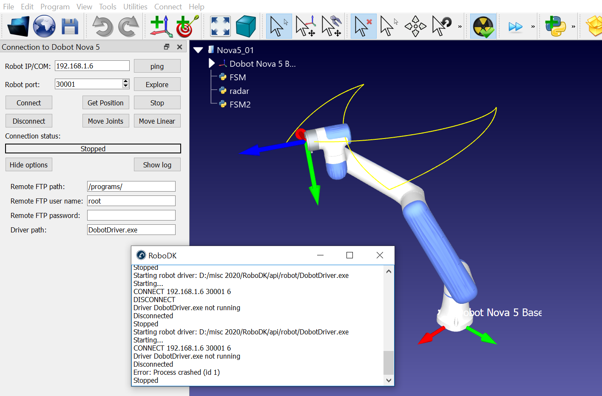Click the Move Joints button
The width and height of the screenshot is (602, 396).
(105, 121)
